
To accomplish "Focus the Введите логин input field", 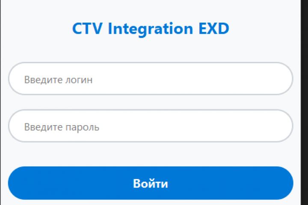I will (x=151, y=79).
